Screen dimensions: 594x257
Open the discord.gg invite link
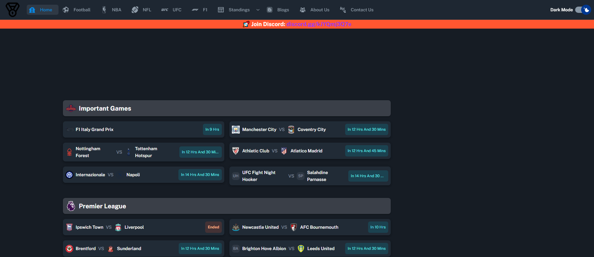[x=319, y=24]
